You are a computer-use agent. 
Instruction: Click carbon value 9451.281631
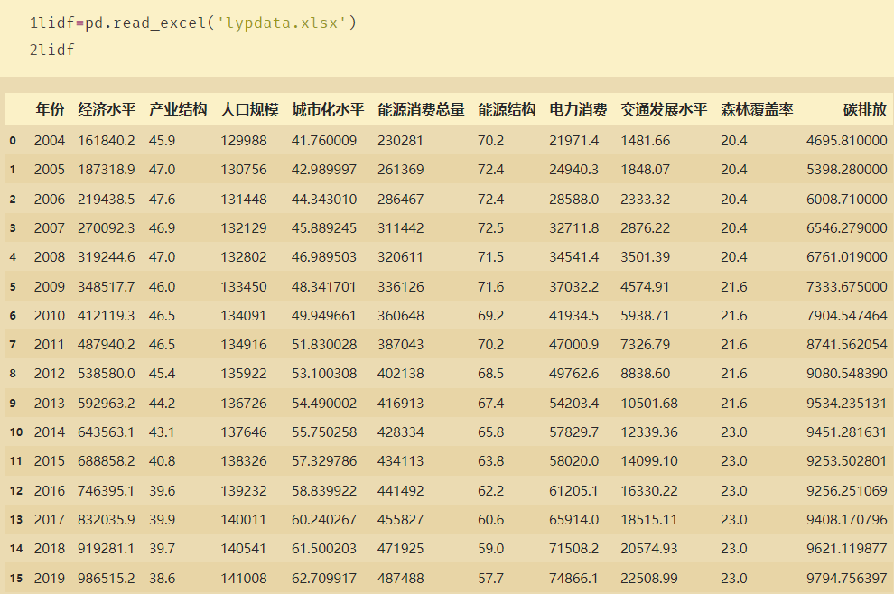click(847, 432)
